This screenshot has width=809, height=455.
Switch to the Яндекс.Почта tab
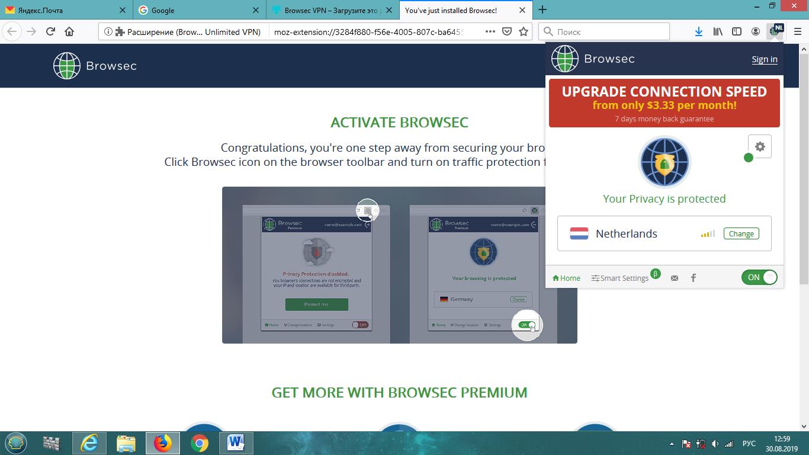click(x=66, y=10)
